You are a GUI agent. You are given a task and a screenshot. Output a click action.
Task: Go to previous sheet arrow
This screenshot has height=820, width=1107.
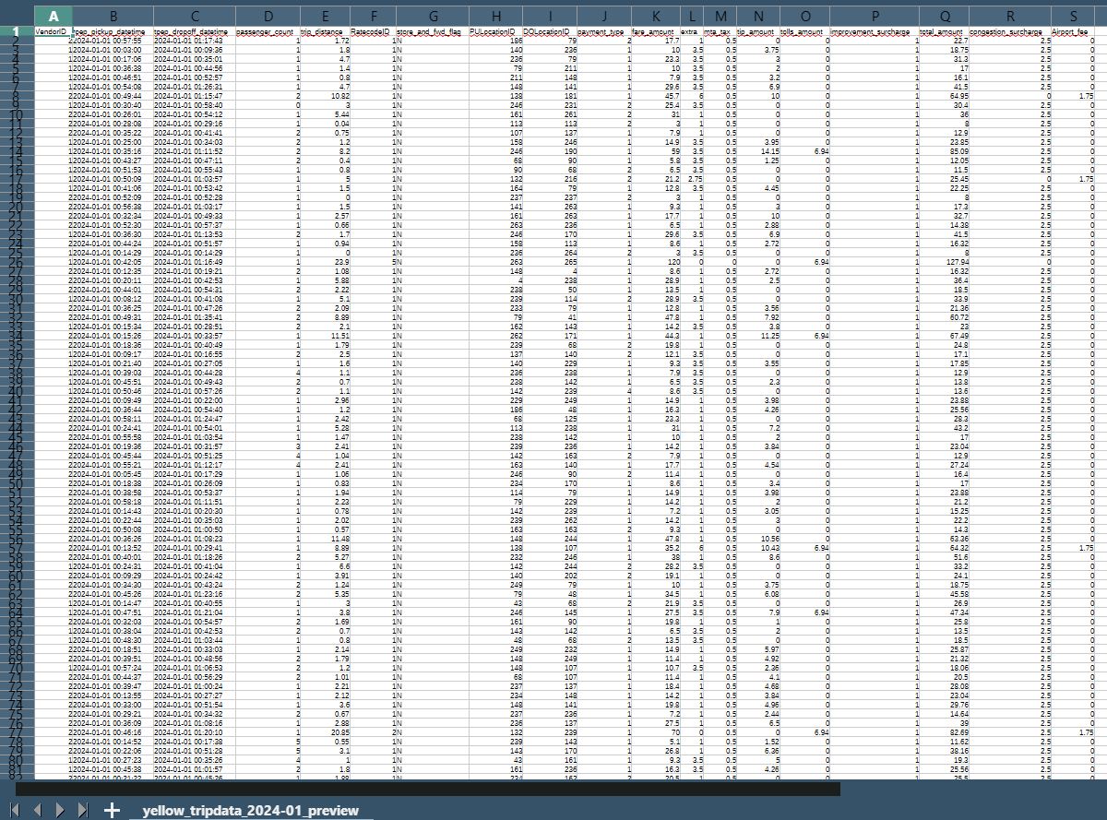point(38,810)
